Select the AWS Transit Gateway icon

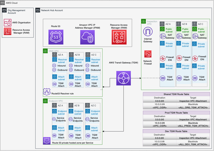pyautogui.click(x=124, y=78)
